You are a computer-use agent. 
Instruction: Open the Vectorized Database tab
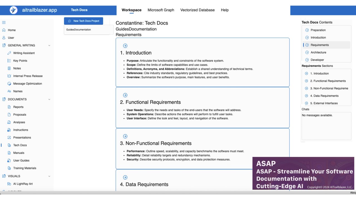(197, 10)
